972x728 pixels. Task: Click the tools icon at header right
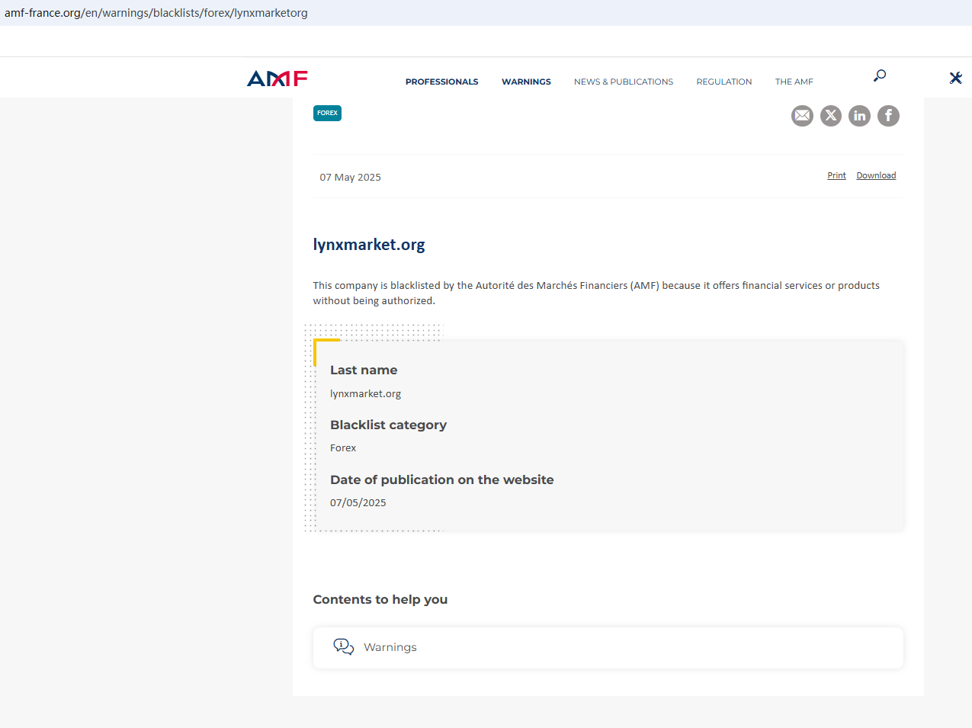[x=955, y=78]
